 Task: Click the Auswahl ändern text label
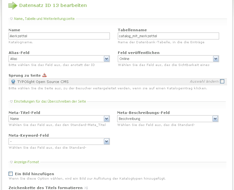click(x=204, y=81)
